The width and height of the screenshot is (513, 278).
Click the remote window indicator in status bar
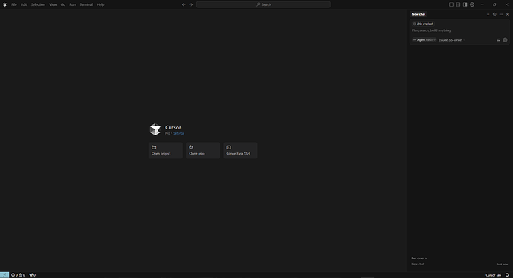pyautogui.click(x=4, y=275)
